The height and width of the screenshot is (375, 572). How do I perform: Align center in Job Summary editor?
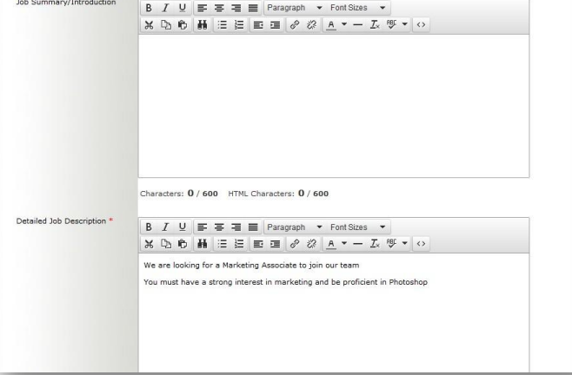pos(219,8)
